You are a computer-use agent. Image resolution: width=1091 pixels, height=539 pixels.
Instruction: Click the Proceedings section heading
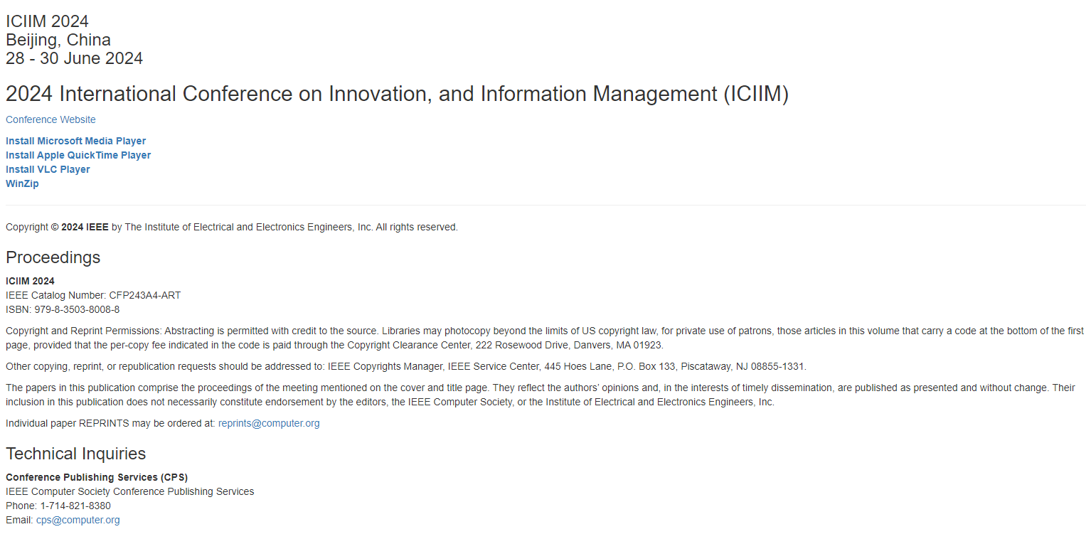click(x=53, y=257)
